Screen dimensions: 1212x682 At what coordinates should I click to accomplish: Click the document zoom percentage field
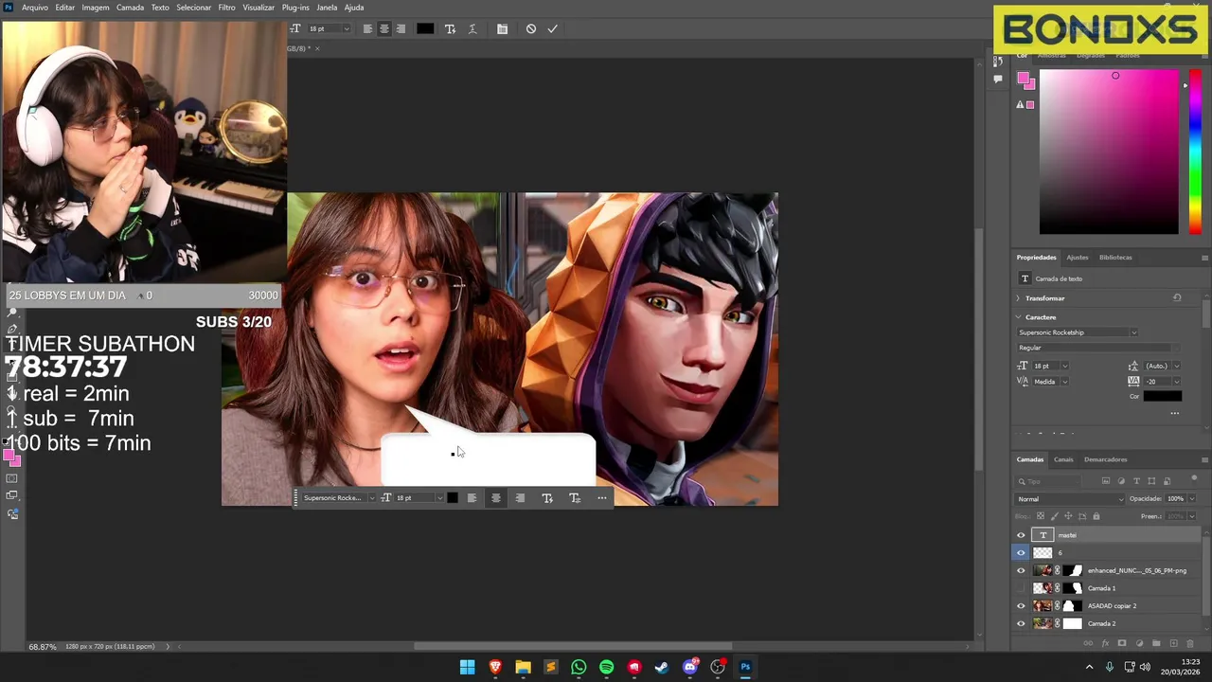pyautogui.click(x=43, y=647)
